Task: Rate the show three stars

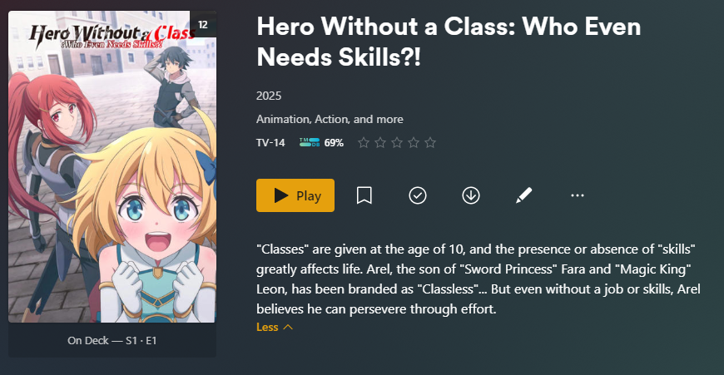Action: pyautogui.click(x=397, y=142)
